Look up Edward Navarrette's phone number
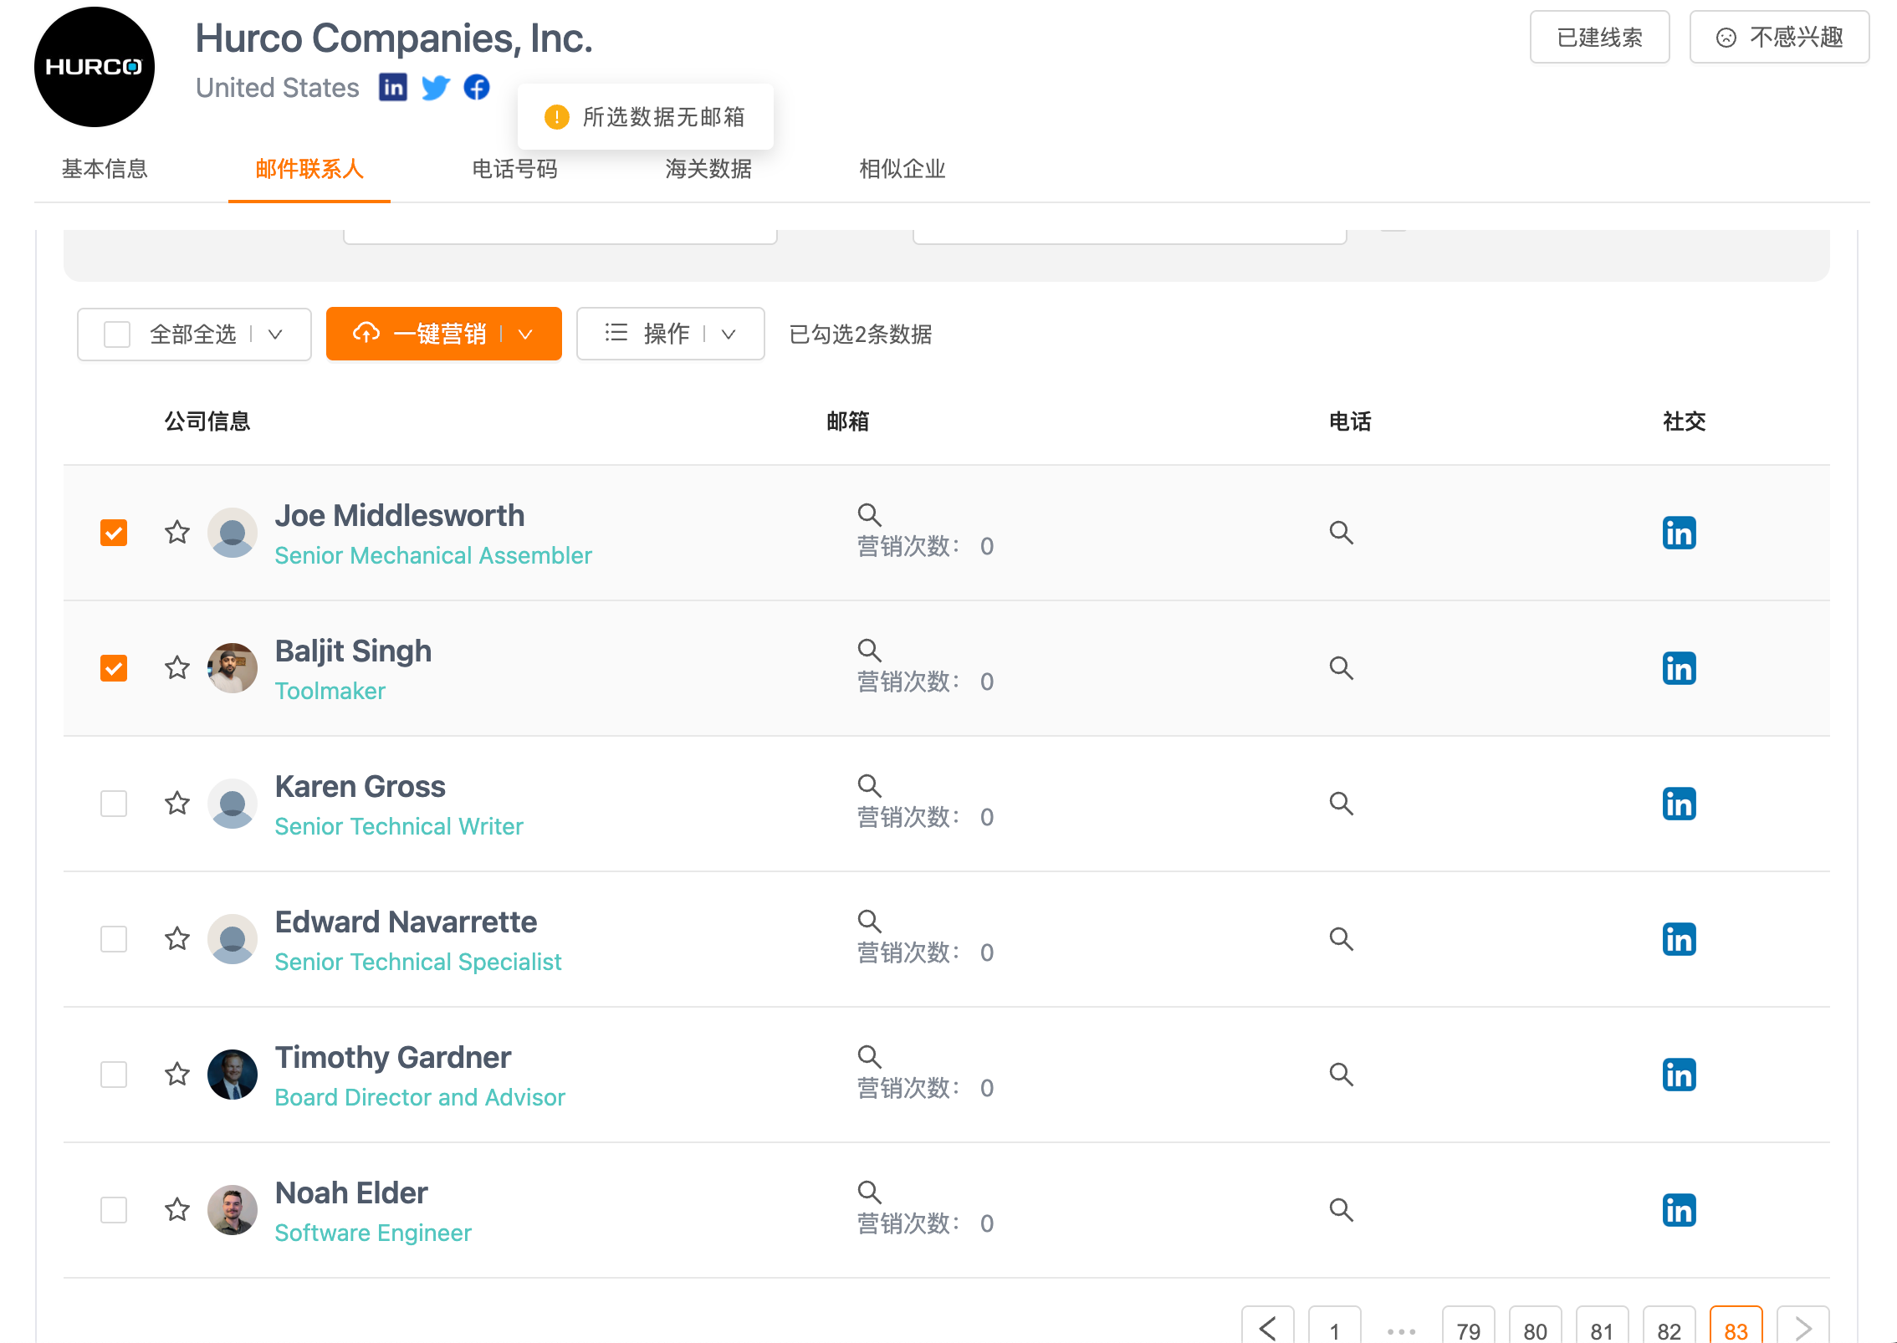 click(1342, 939)
